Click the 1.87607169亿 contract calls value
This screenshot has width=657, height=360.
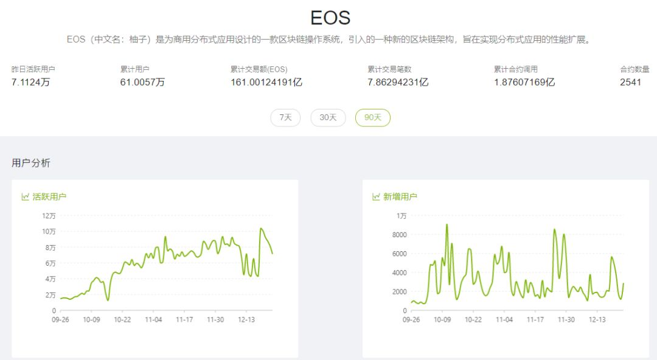[524, 82]
